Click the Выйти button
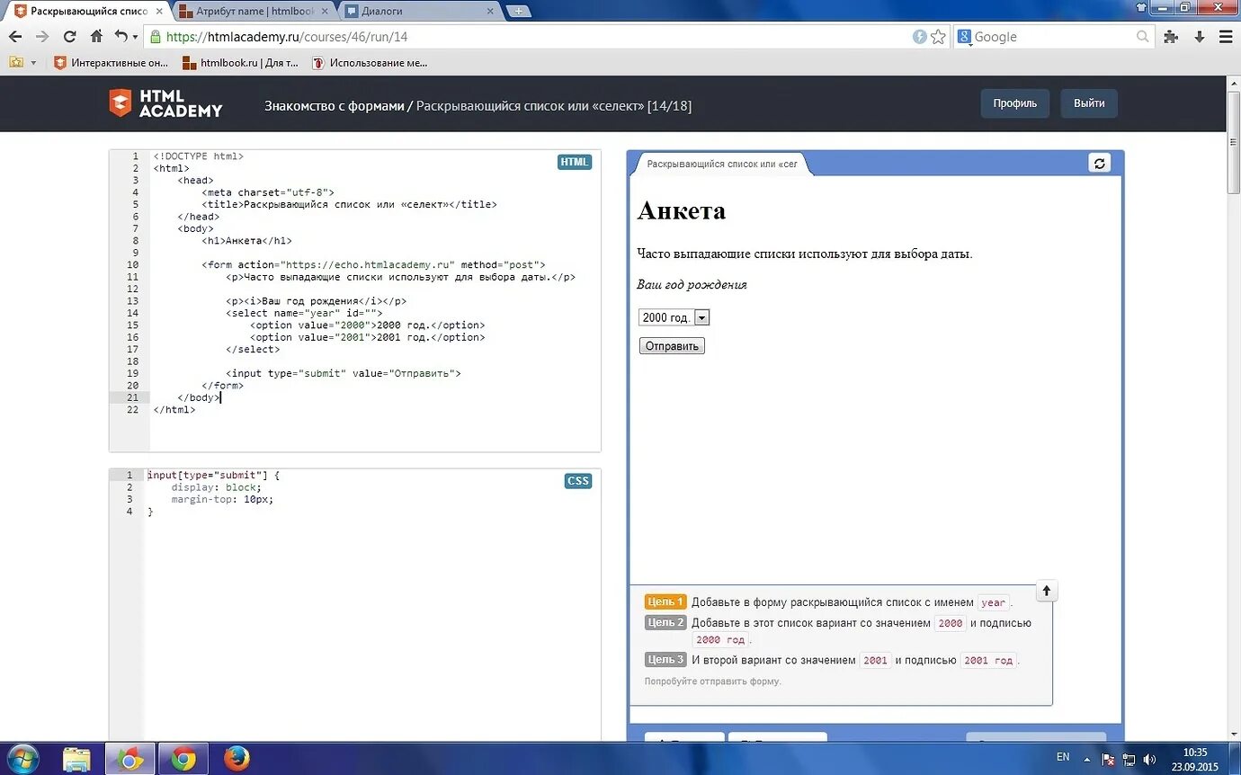1241x775 pixels. tap(1089, 103)
